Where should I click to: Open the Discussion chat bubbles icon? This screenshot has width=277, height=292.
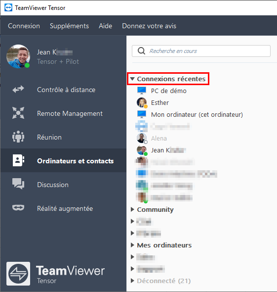pyautogui.click(x=18, y=184)
